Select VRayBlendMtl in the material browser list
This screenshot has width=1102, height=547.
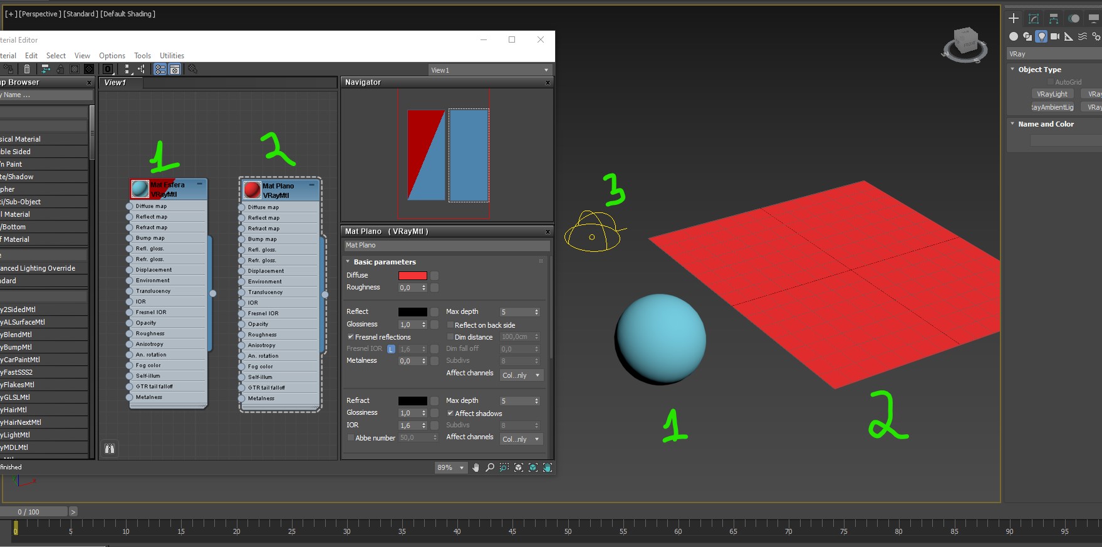point(19,335)
